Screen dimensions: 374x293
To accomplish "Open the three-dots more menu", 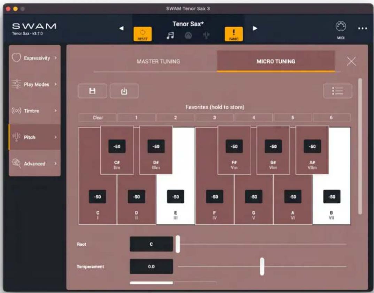I will point(362,29).
